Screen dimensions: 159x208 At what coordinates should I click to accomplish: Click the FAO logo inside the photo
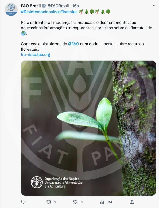point(37,182)
